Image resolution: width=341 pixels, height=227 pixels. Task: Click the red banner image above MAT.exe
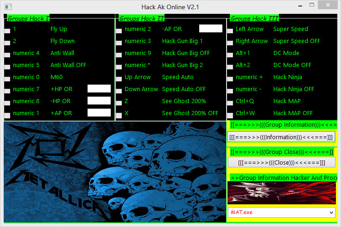pos(282,193)
